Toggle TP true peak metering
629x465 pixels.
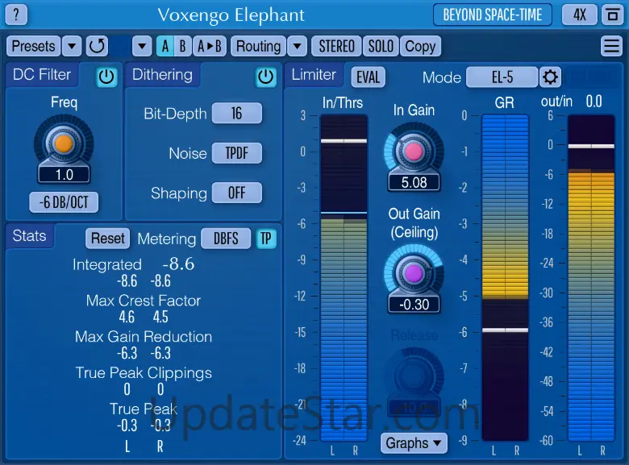(x=265, y=239)
